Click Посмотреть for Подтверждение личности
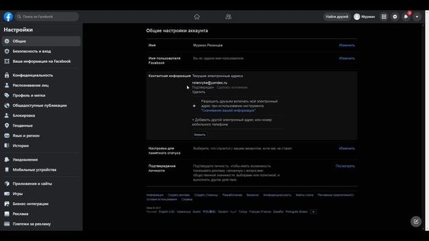The height and width of the screenshot is (241, 429). (345, 166)
